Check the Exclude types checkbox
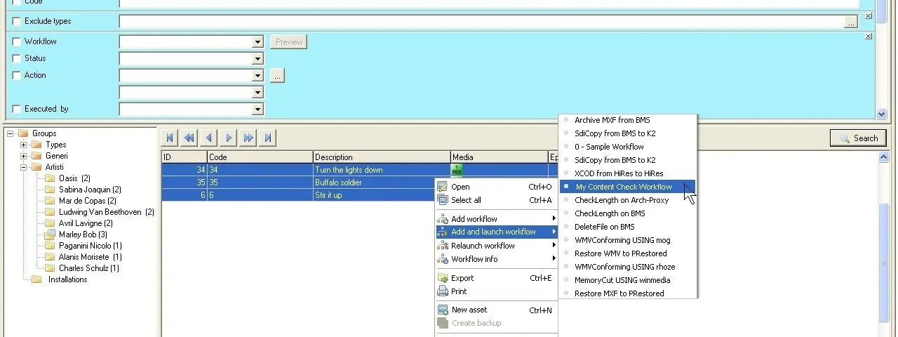The width and height of the screenshot is (898, 337). coord(17,22)
